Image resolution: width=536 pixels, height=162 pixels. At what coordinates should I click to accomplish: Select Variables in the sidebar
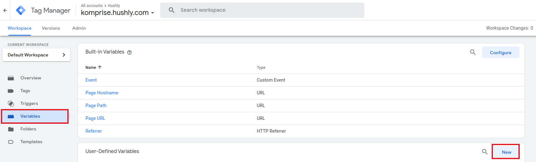tap(30, 116)
